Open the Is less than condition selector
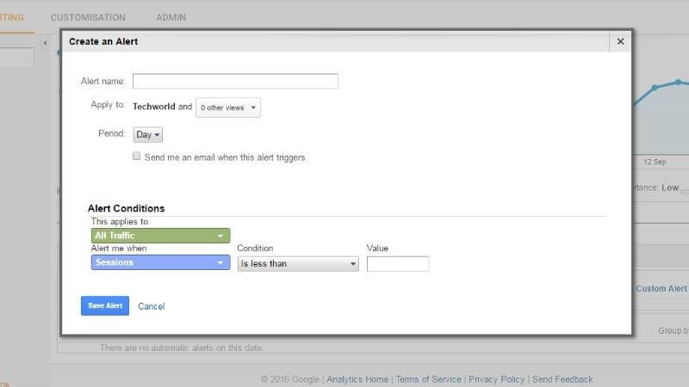 coord(298,264)
